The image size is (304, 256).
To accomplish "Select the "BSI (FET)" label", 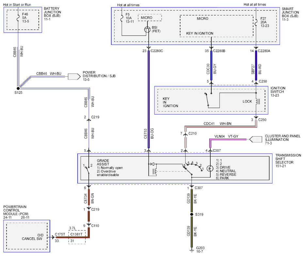I will 156,29.
